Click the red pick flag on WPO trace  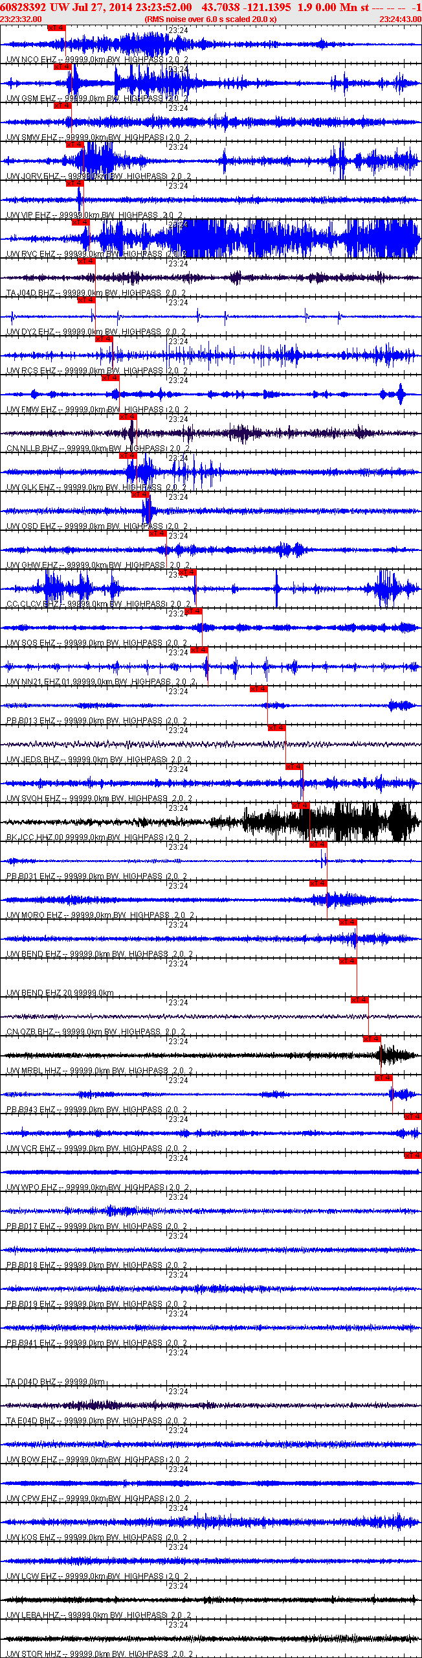pyautogui.click(x=413, y=1156)
